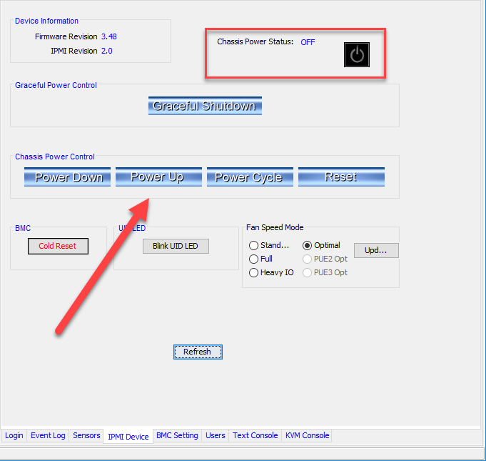Viewport: 486px width, 461px height.
Task: Open the Sensors tab
Action: (x=86, y=435)
